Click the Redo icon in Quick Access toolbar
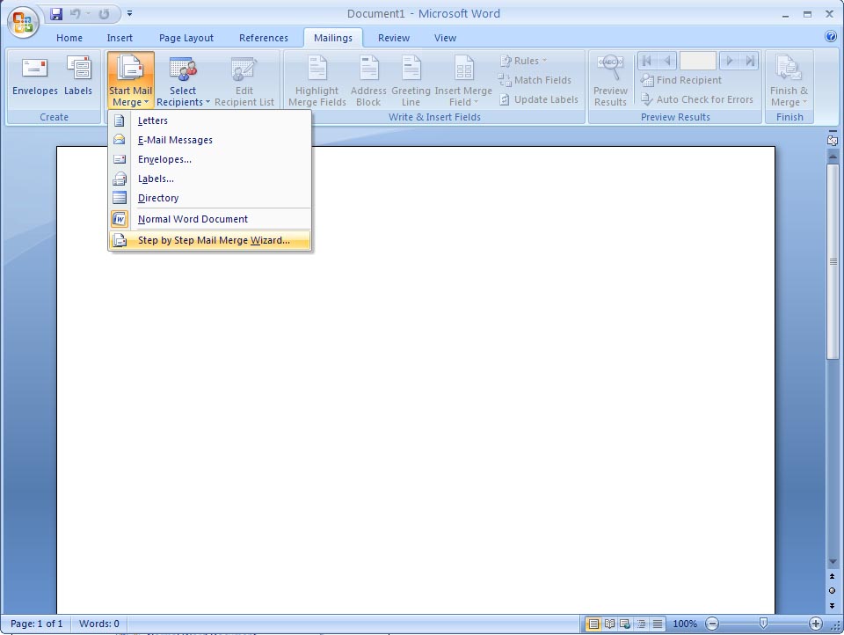844x635 pixels. pyautogui.click(x=104, y=14)
